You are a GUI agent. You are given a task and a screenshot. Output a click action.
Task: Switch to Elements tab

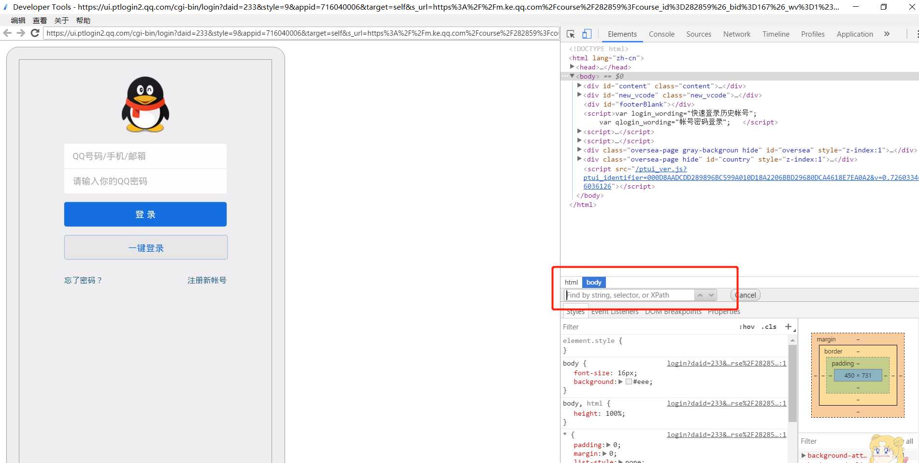coord(622,34)
